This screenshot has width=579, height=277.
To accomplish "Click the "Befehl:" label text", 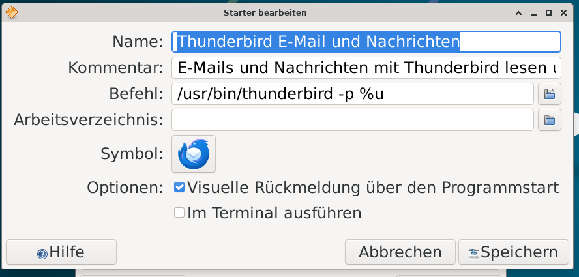I will coord(136,94).
